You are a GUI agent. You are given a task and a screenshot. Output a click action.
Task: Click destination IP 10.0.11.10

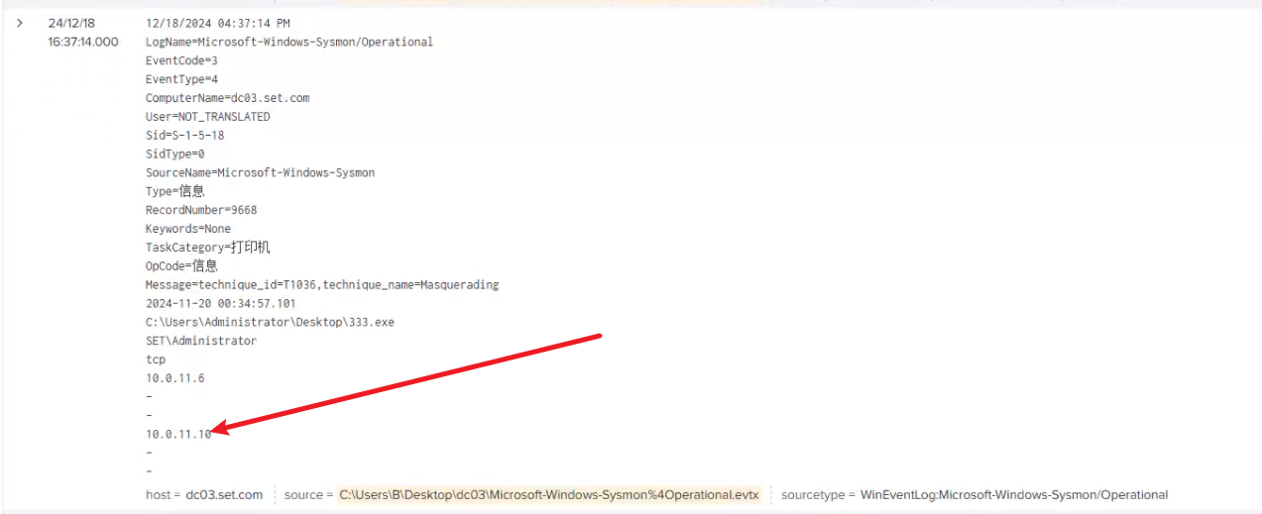[x=178, y=434]
